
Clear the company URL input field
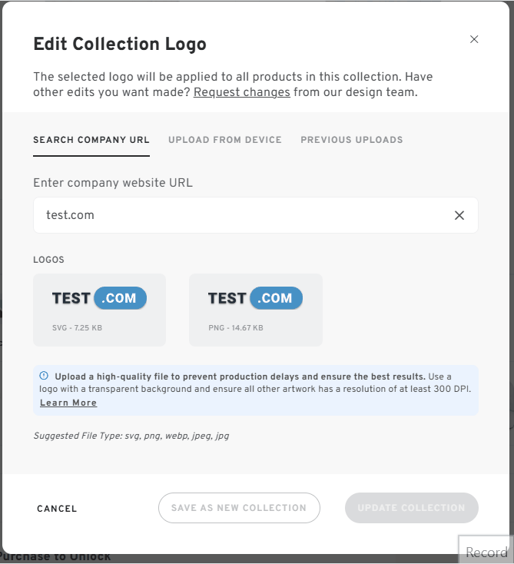tap(459, 215)
